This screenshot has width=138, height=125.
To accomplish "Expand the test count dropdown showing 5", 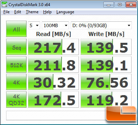I will (x=34, y=25).
